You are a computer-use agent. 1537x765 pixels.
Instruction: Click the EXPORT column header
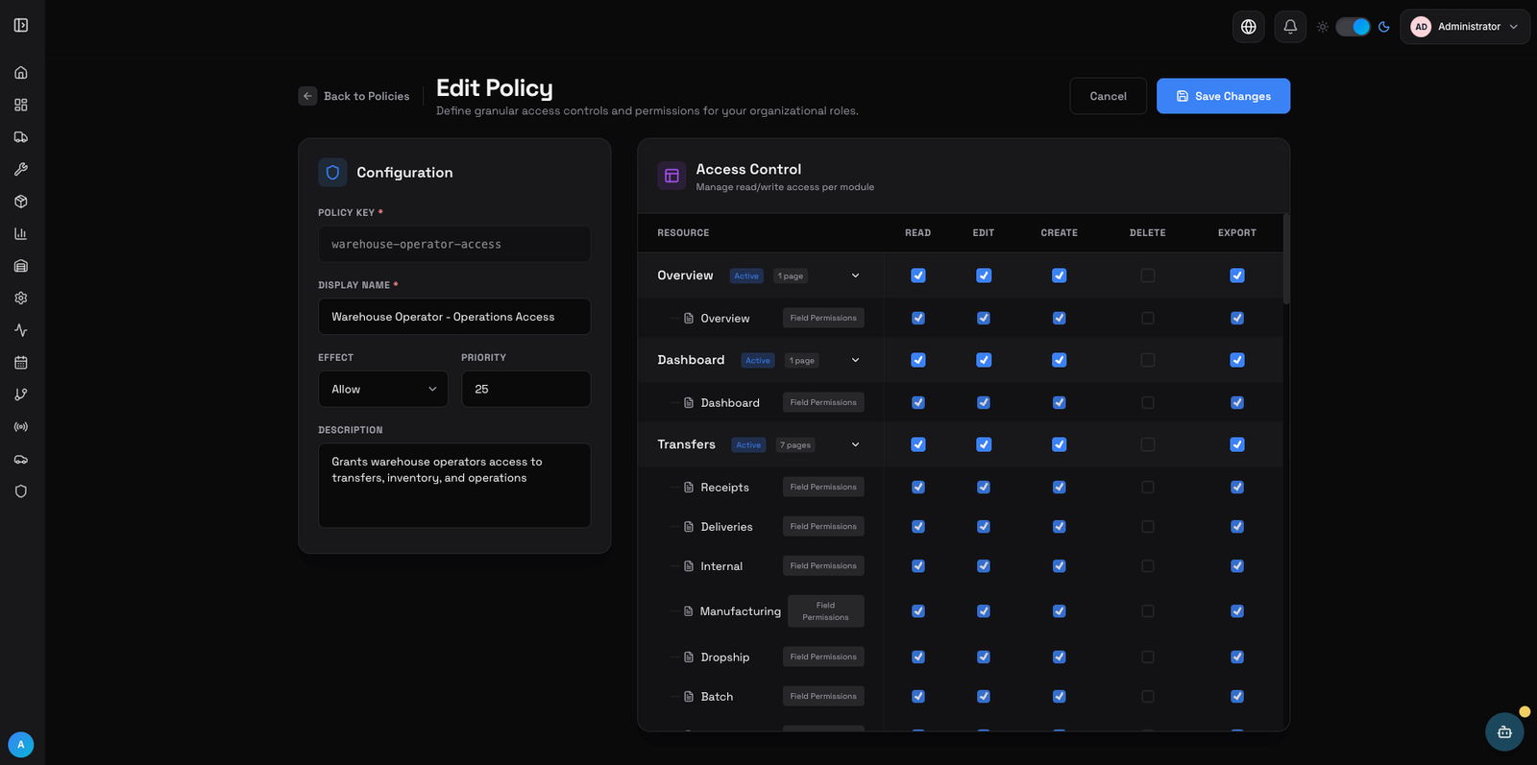(x=1237, y=233)
